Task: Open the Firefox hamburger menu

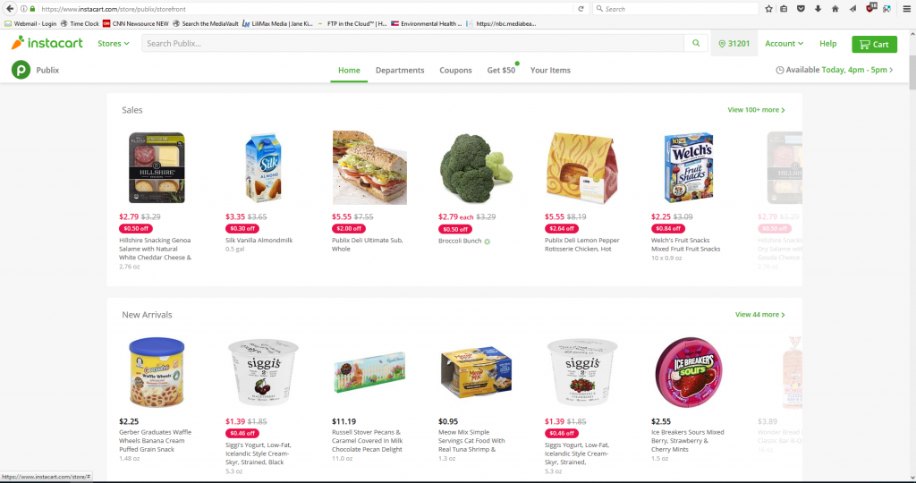Action: click(x=907, y=9)
